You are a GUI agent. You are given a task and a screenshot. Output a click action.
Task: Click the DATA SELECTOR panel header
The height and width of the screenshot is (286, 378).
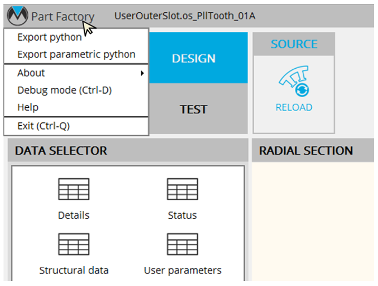(x=61, y=151)
